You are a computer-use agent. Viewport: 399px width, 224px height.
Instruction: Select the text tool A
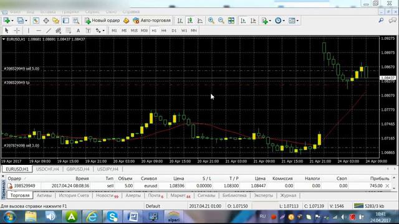tap(78, 30)
